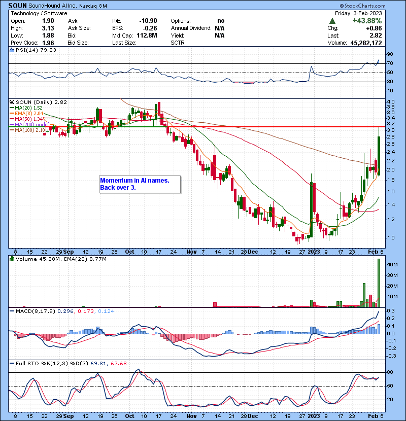406x421 pixels.
Task: Click the stochastic %D value 67.68
Action: tap(118, 364)
